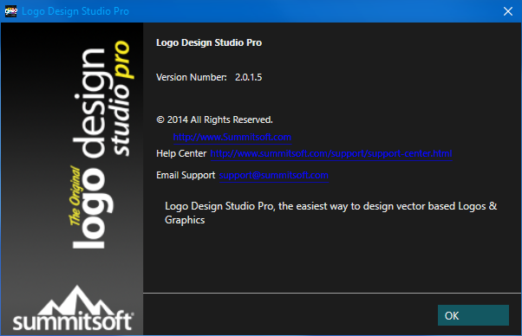Click the 'Help Center' label

click(181, 153)
